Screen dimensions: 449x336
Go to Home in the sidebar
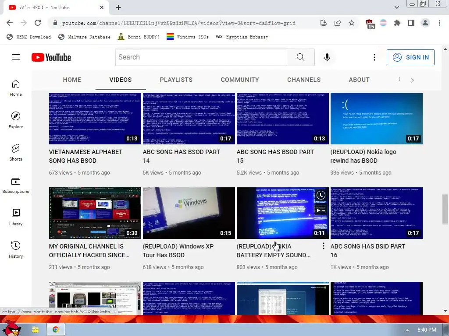[x=16, y=87]
